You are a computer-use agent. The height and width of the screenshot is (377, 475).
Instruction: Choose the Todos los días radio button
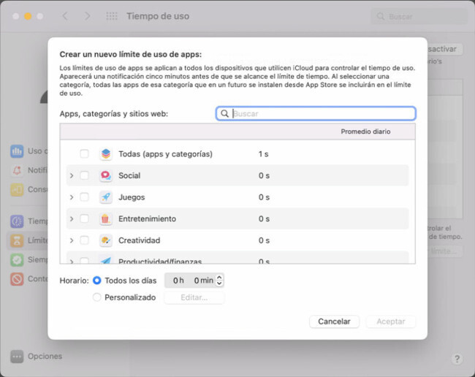coord(97,281)
